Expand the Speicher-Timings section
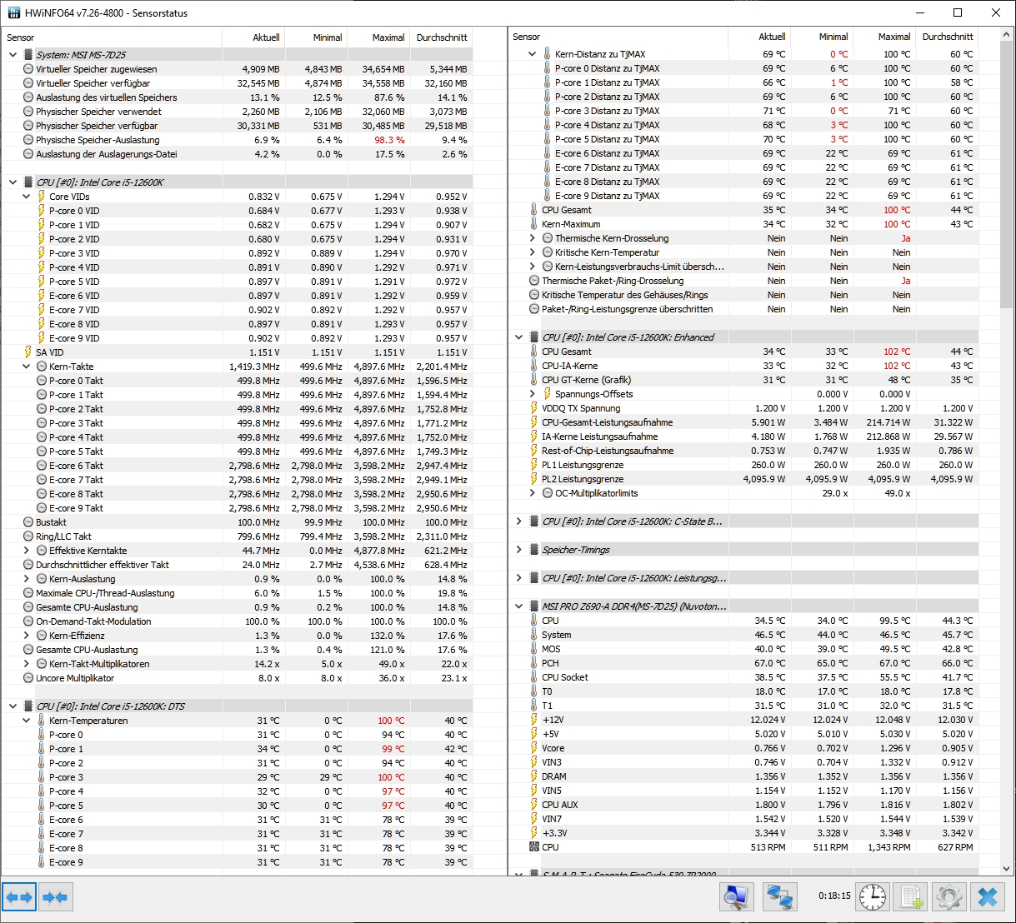The height and width of the screenshot is (923, 1016). (x=519, y=550)
